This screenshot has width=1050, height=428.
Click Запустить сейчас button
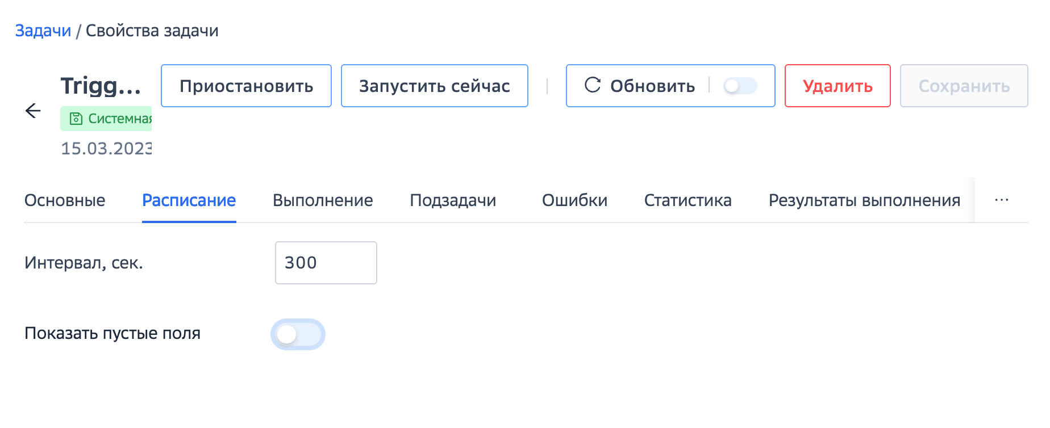coord(434,86)
